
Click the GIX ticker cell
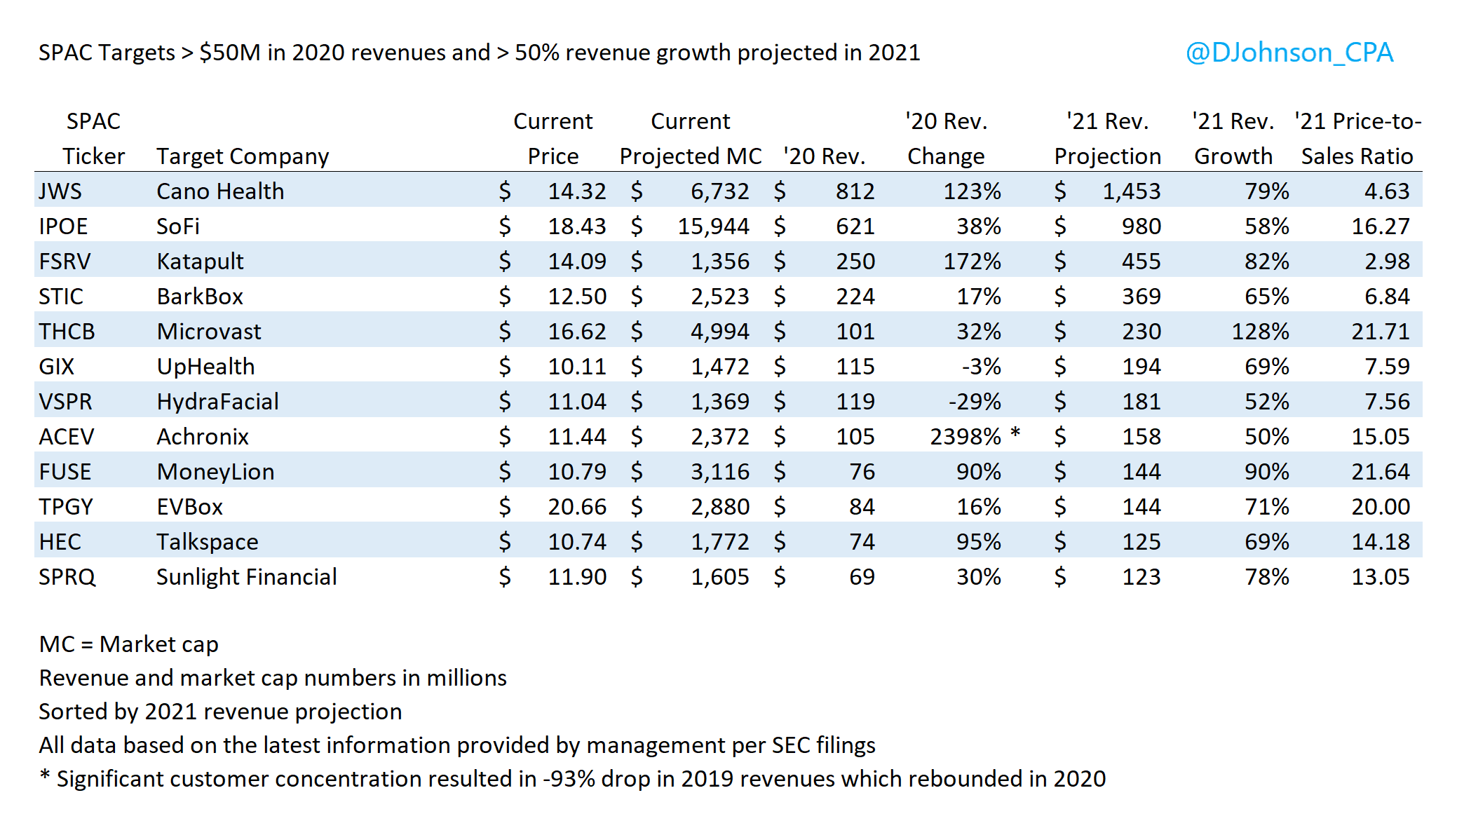(x=56, y=367)
